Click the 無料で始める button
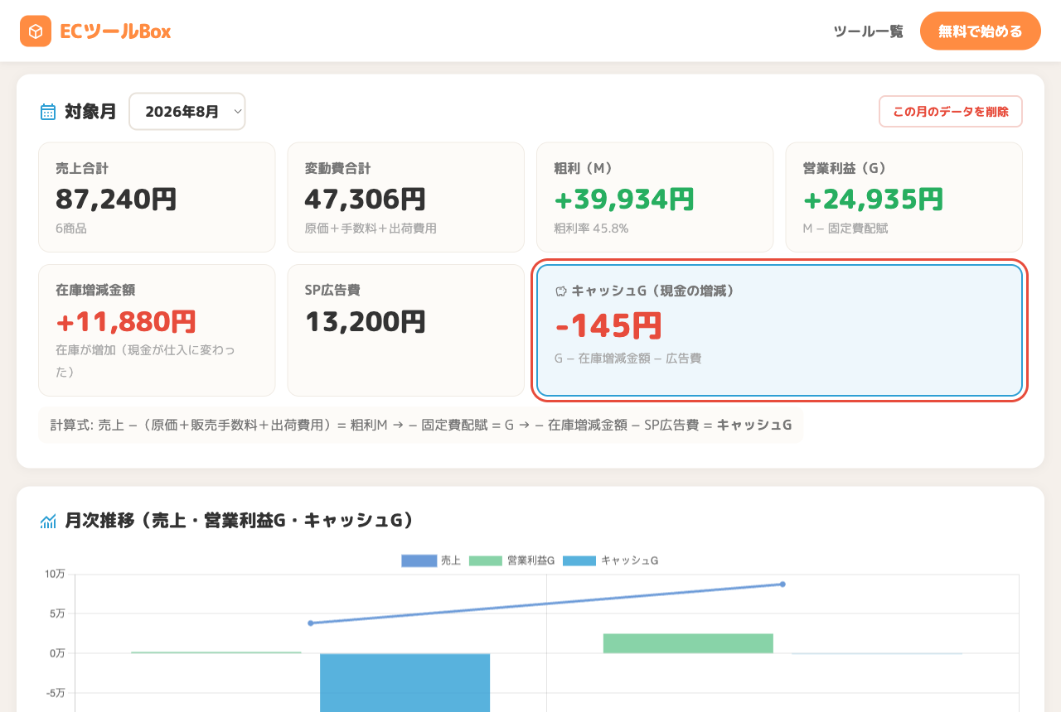The image size is (1061, 712). (981, 31)
